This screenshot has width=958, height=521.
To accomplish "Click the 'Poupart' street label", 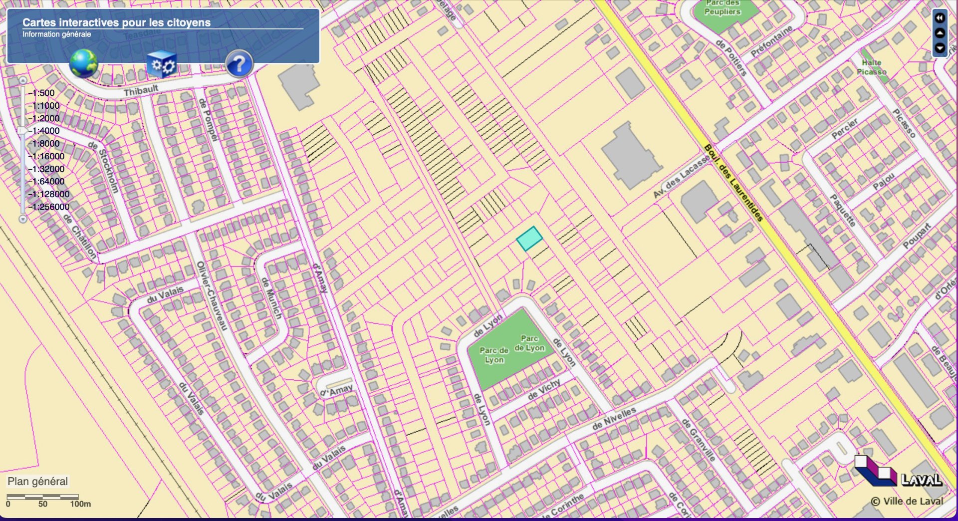I will coord(917,236).
